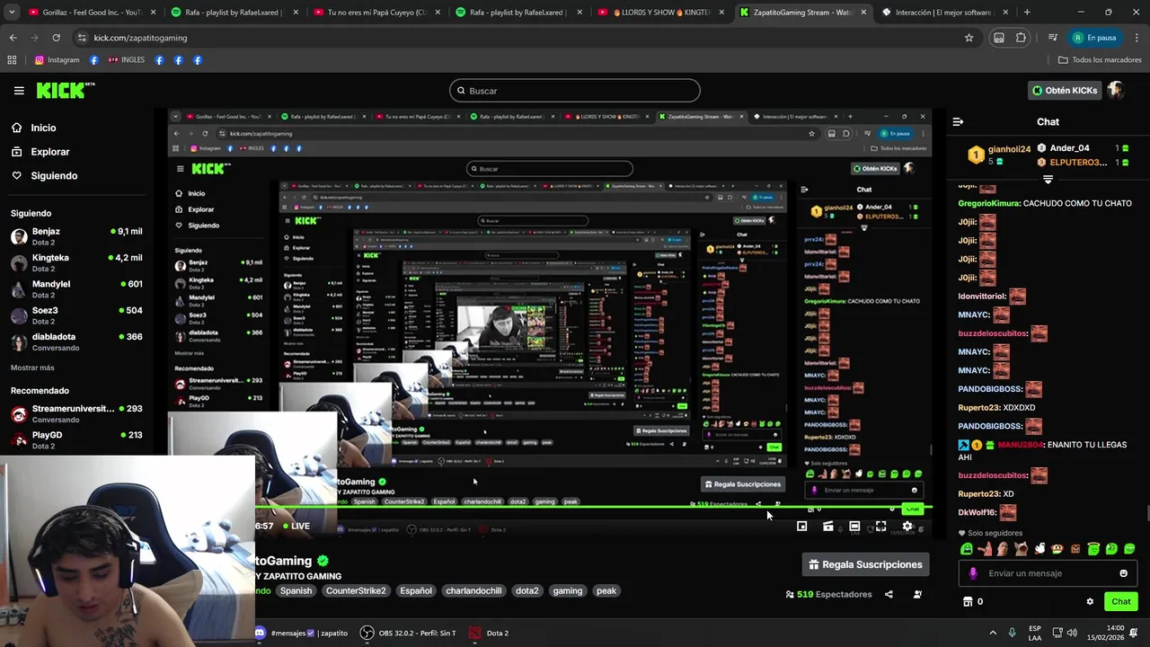
Task: Click the 519 Espectadores count
Action: point(828,594)
